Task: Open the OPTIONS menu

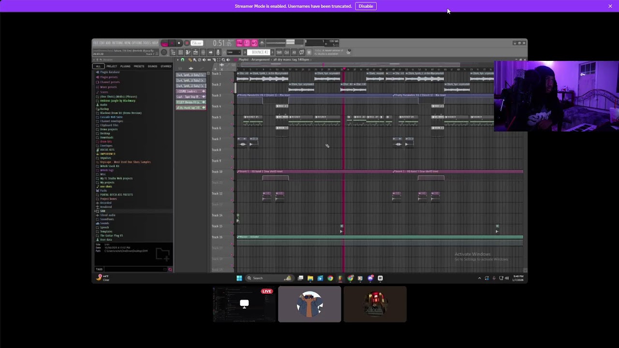Action: tap(136, 43)
